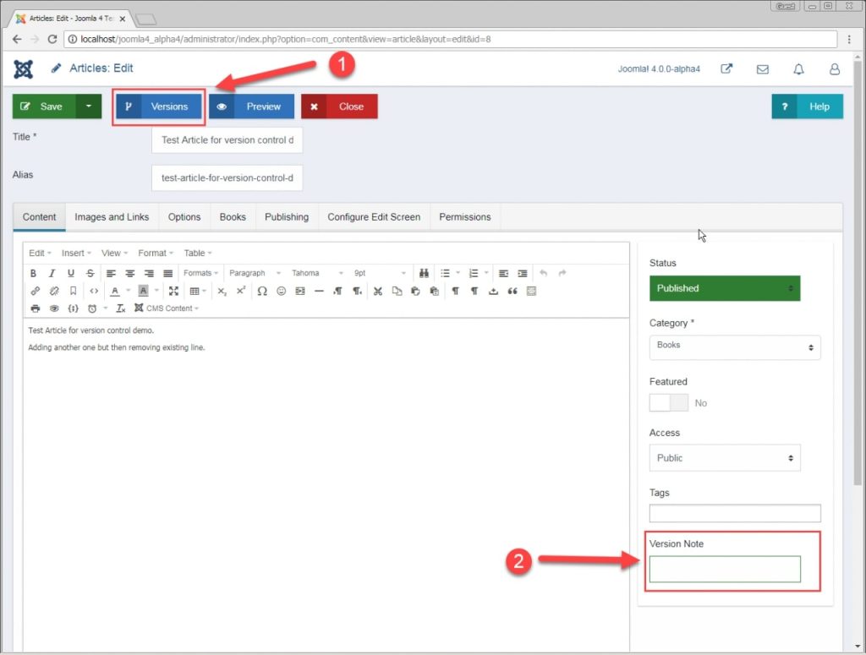The width and height of the screenshot is (866, 655).
Task: Open messages envelope icon
Action: [763, 69]
